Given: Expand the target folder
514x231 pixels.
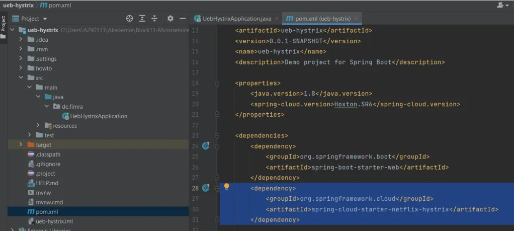Looking at the screenshot, I should (21, 144).
